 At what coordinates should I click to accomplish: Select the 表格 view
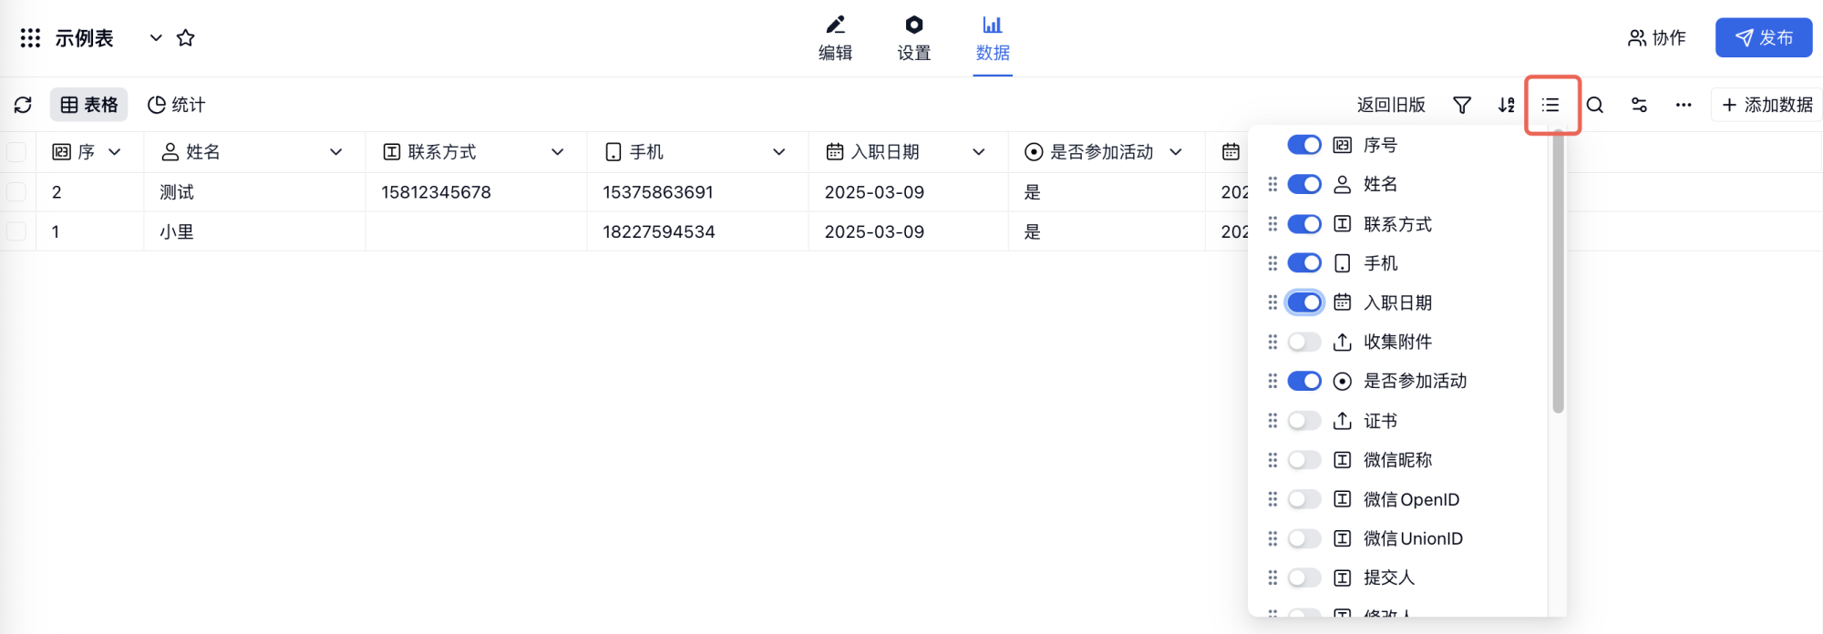pyautogui.click(x=89, y=105)
